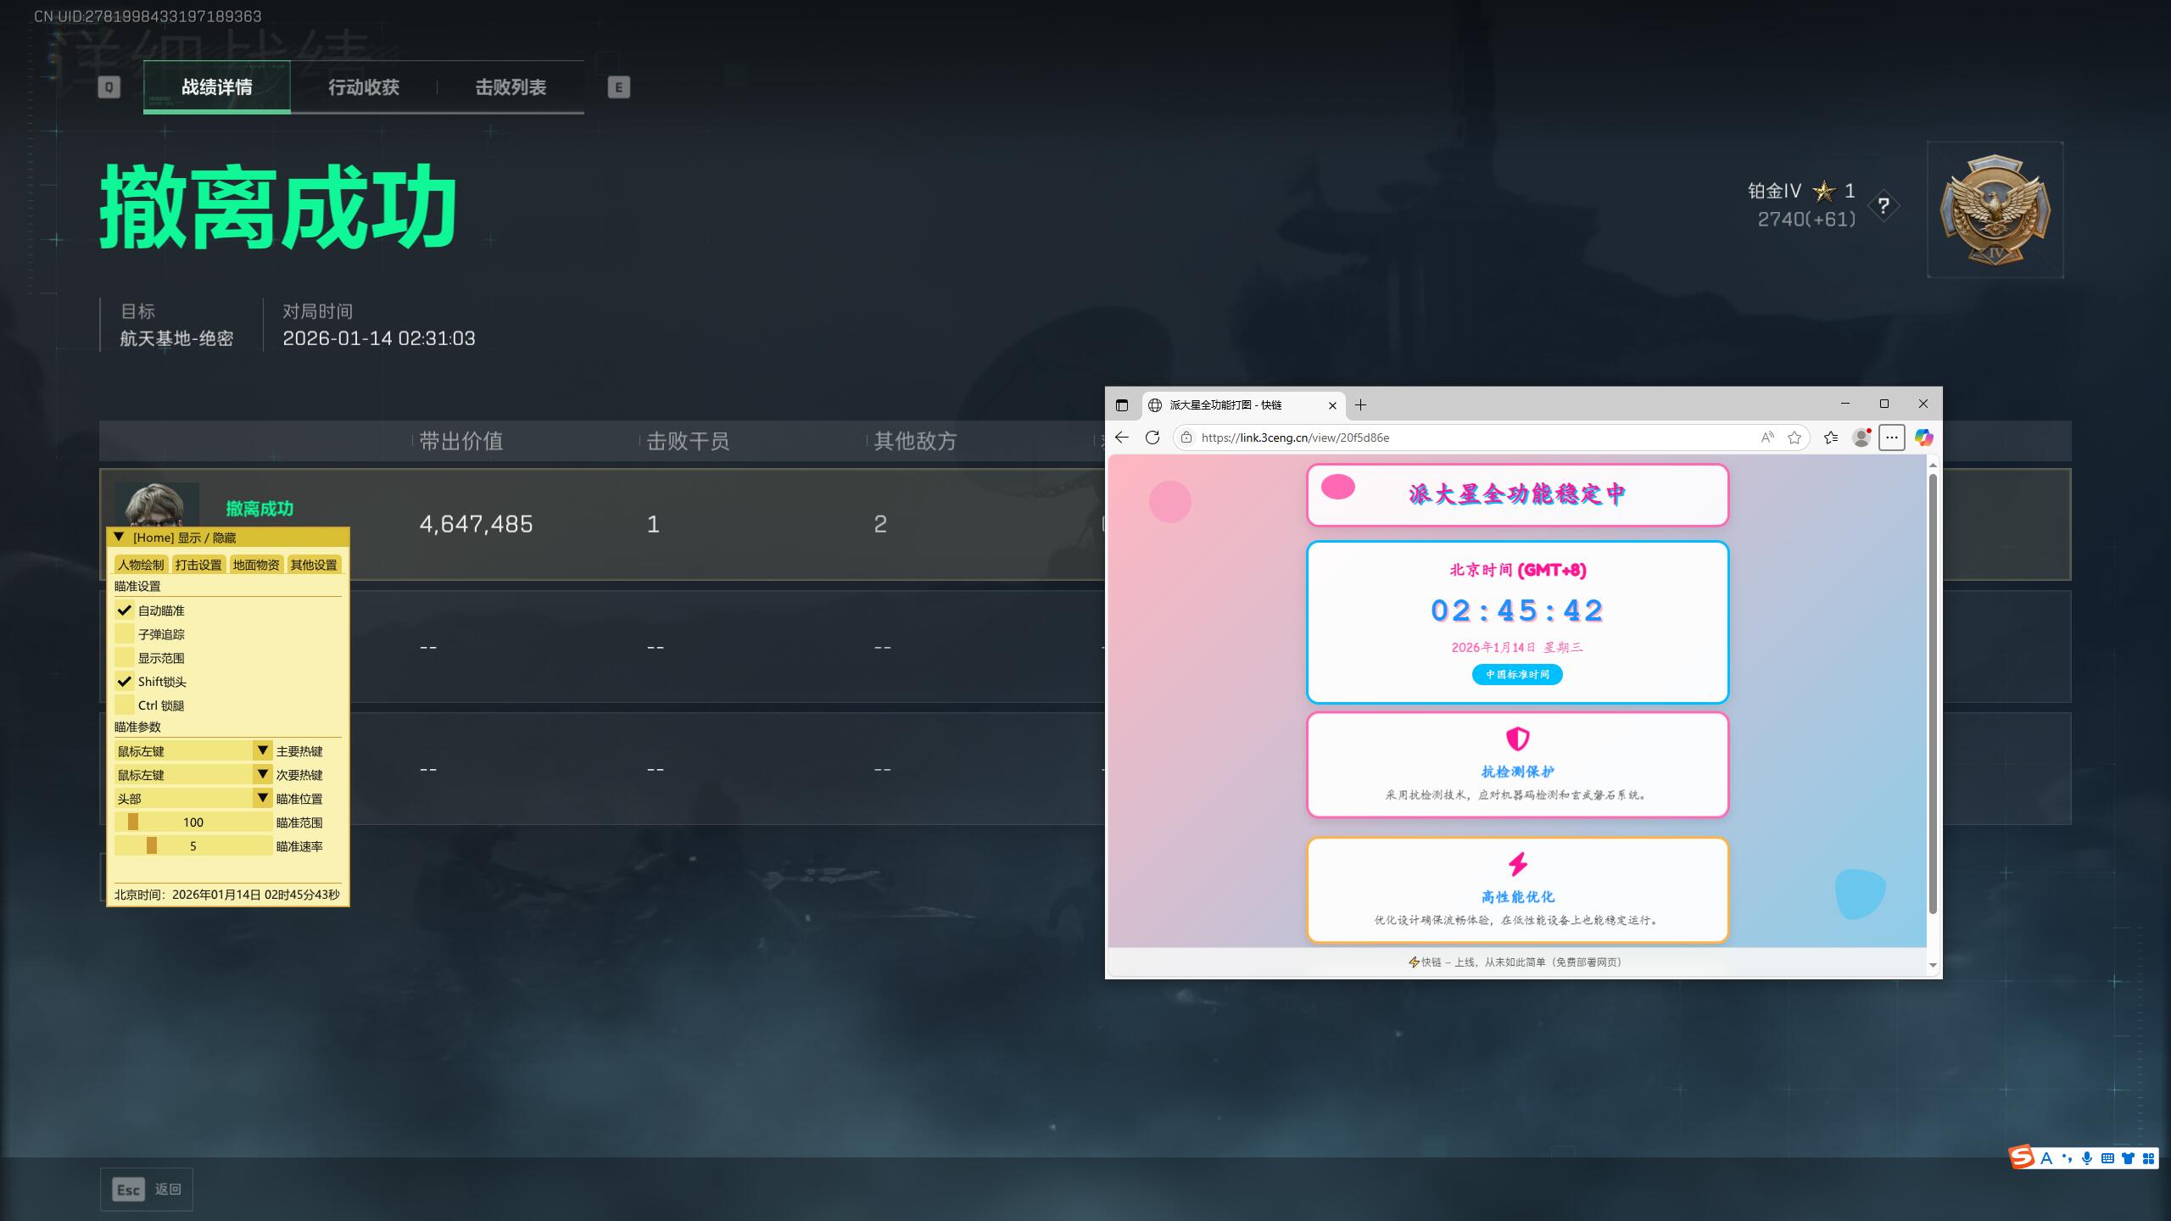Click the browser back arrow
2171x1221 pixels.
(1122, 438)
